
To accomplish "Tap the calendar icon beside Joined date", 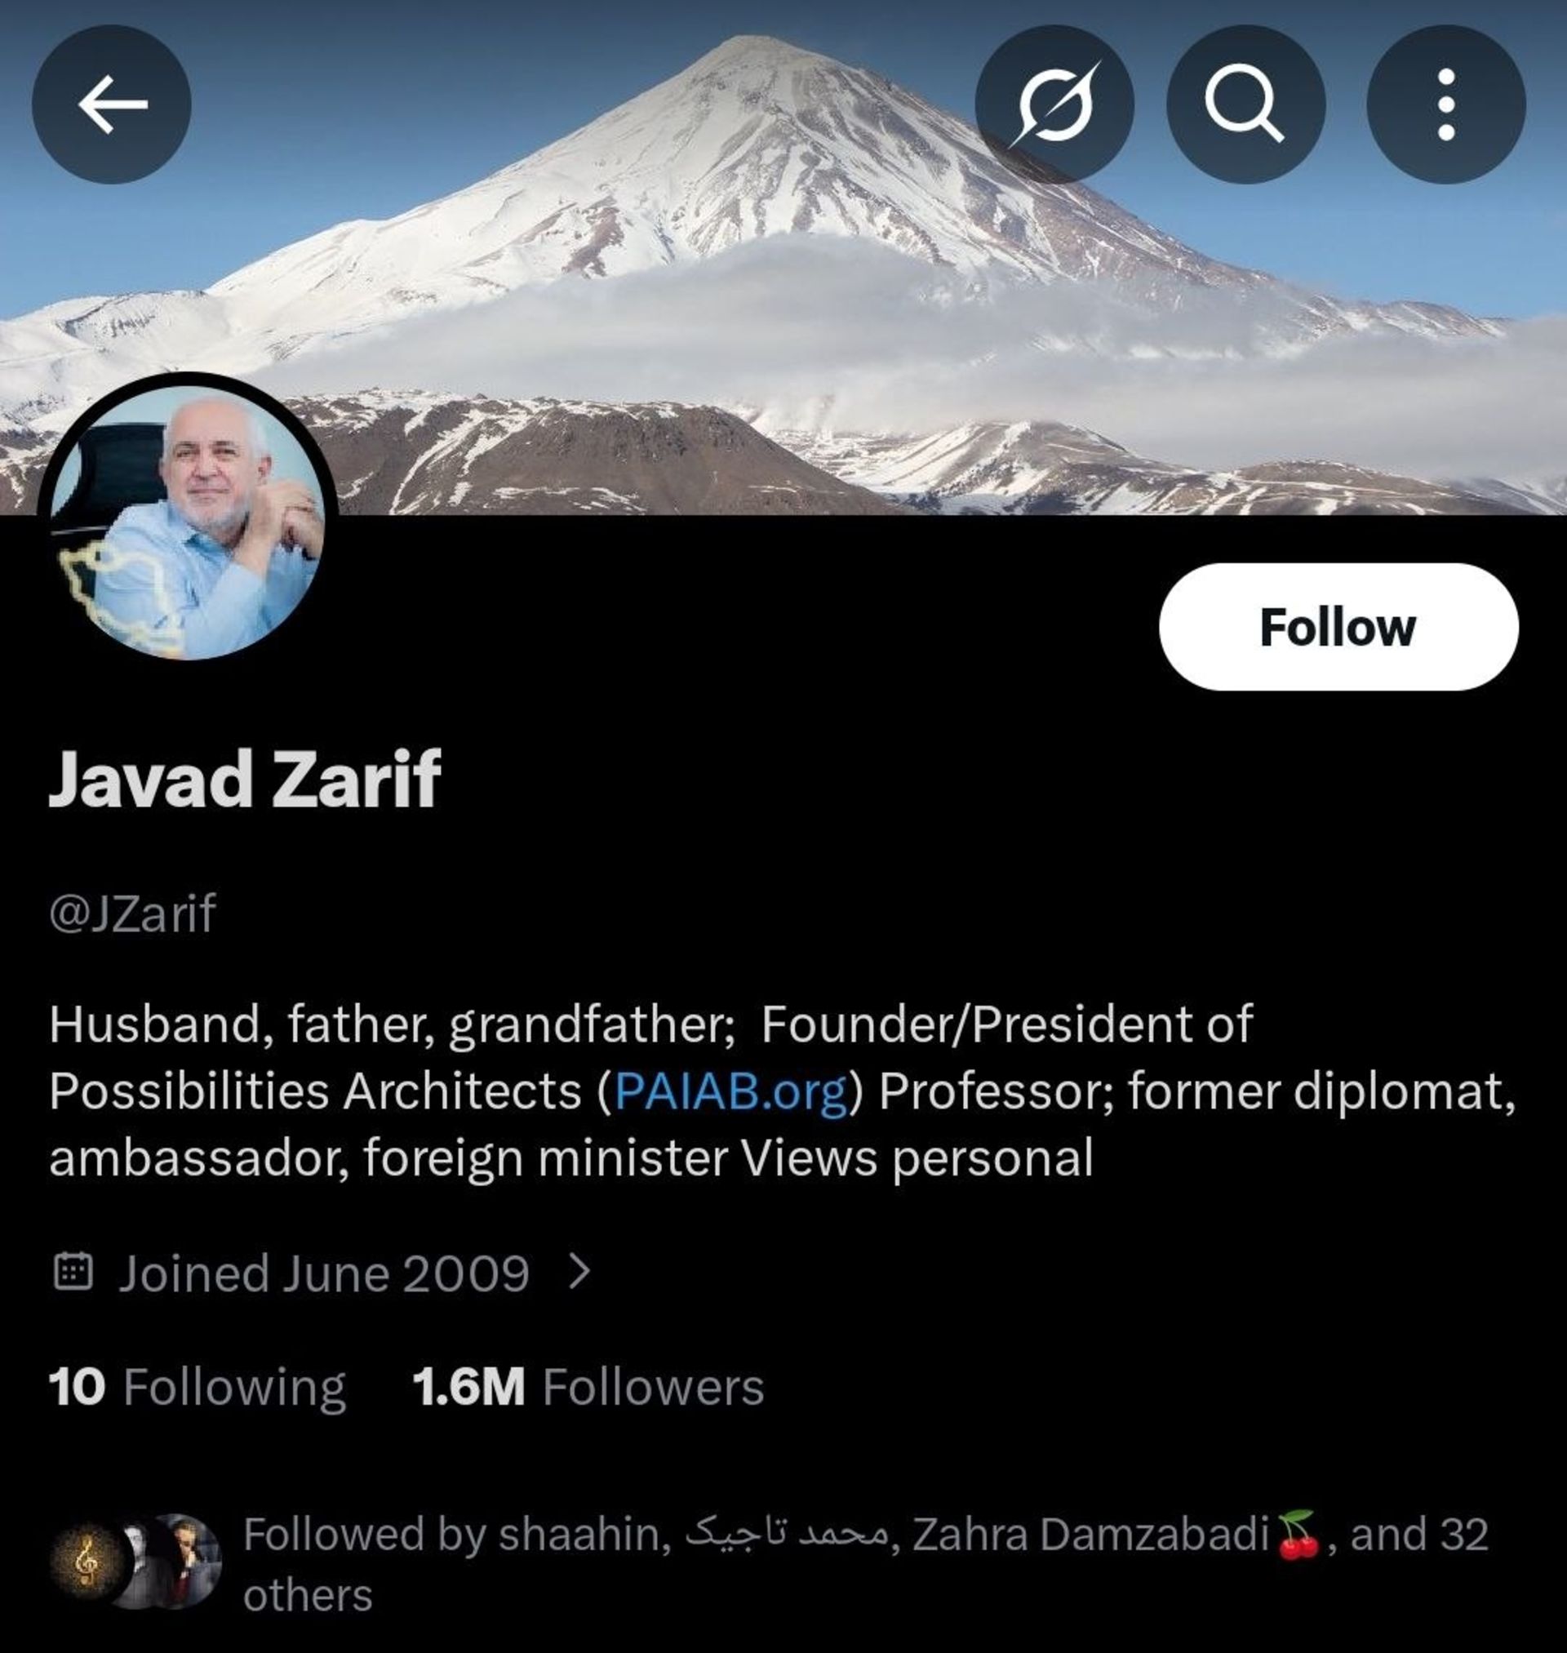I will pos(73,1272).
